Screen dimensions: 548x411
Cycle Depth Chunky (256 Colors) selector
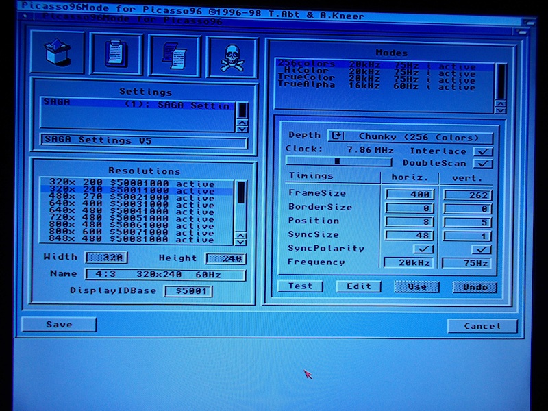(x=410, y=136)
